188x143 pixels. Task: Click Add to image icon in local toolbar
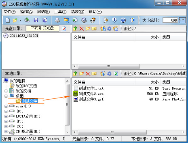[x=103, y=74]
